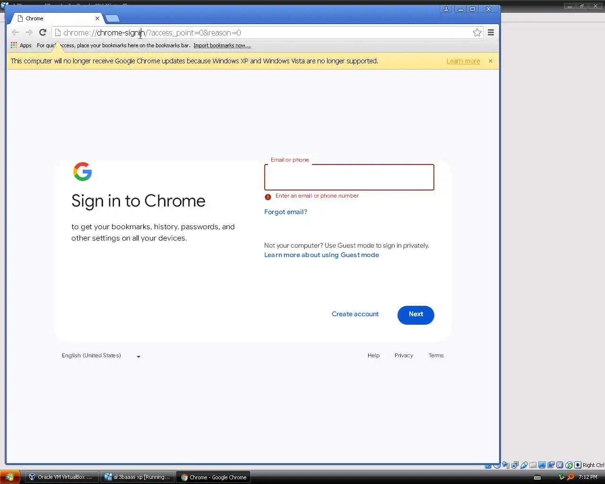
Task: Click the VirtualBox USB devices icon
Action: tap(524, 465)
